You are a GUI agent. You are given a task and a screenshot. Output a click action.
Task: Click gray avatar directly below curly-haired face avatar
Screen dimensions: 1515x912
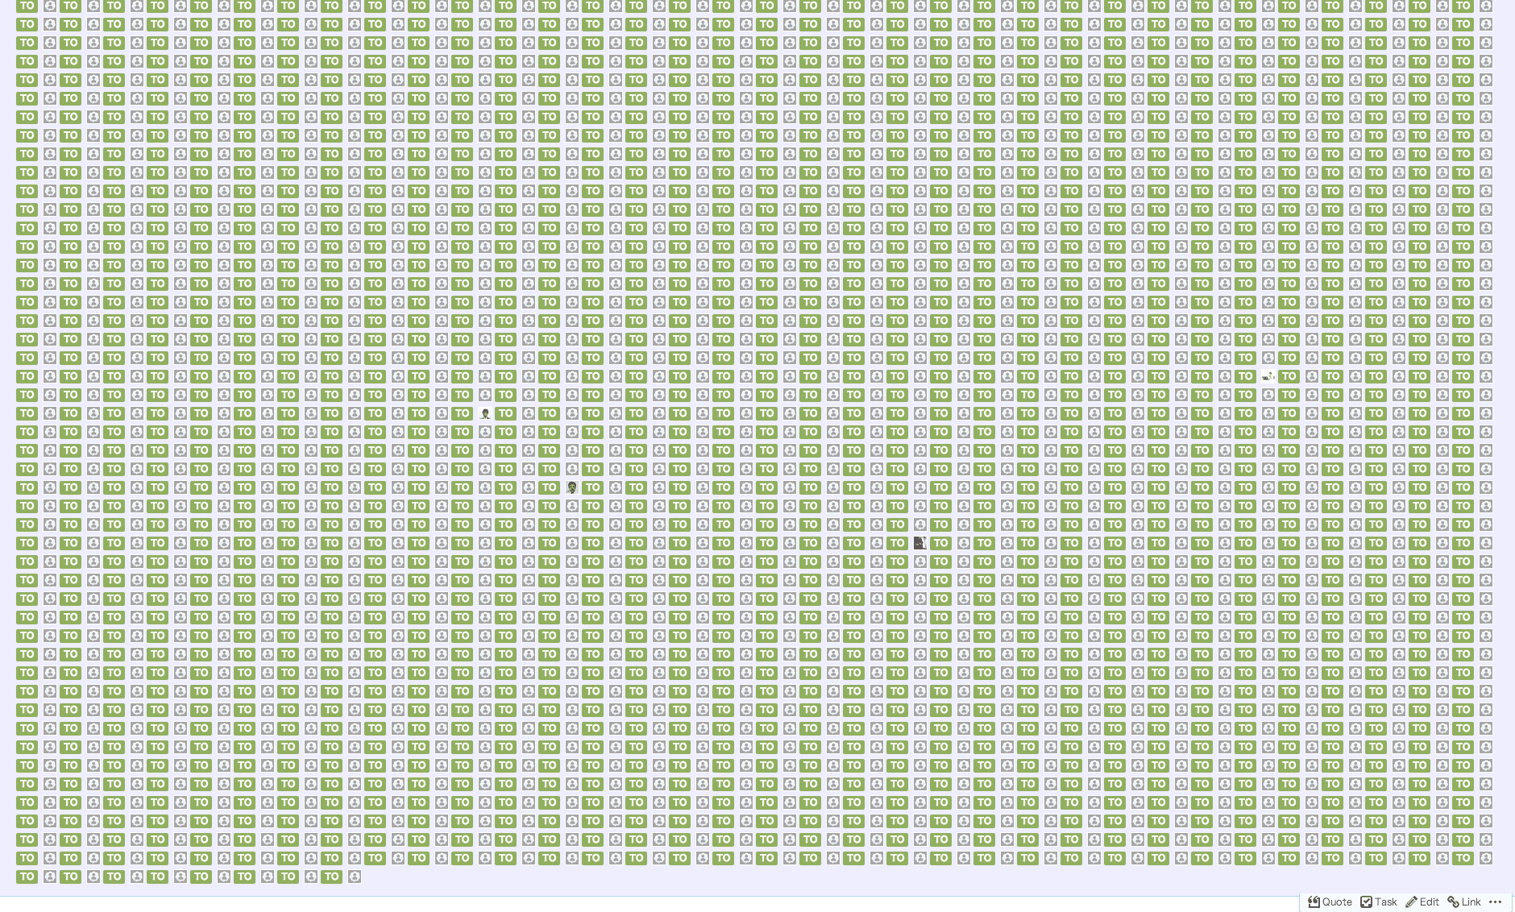click(x=572, y=506)
